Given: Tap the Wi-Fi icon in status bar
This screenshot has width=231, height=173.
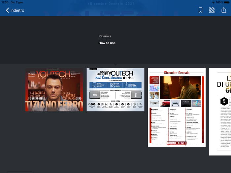Looking at the screenshot, I should tap(213, 2).
